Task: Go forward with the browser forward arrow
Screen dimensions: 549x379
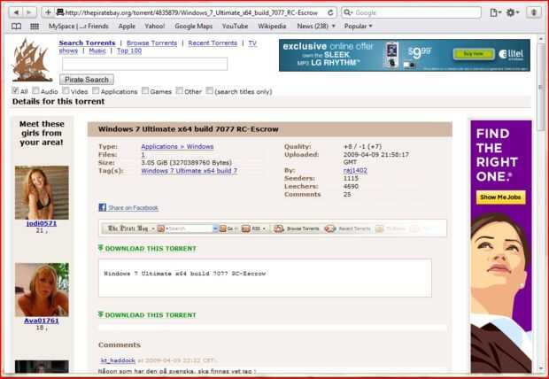Action: (29, 12)
